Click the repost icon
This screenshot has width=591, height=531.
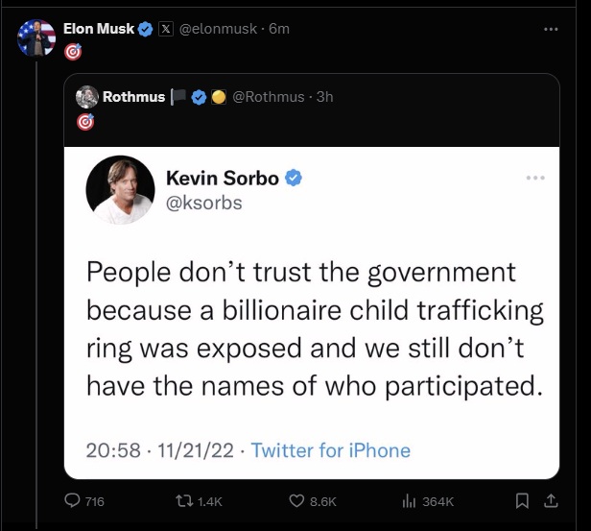coord(176,500)
